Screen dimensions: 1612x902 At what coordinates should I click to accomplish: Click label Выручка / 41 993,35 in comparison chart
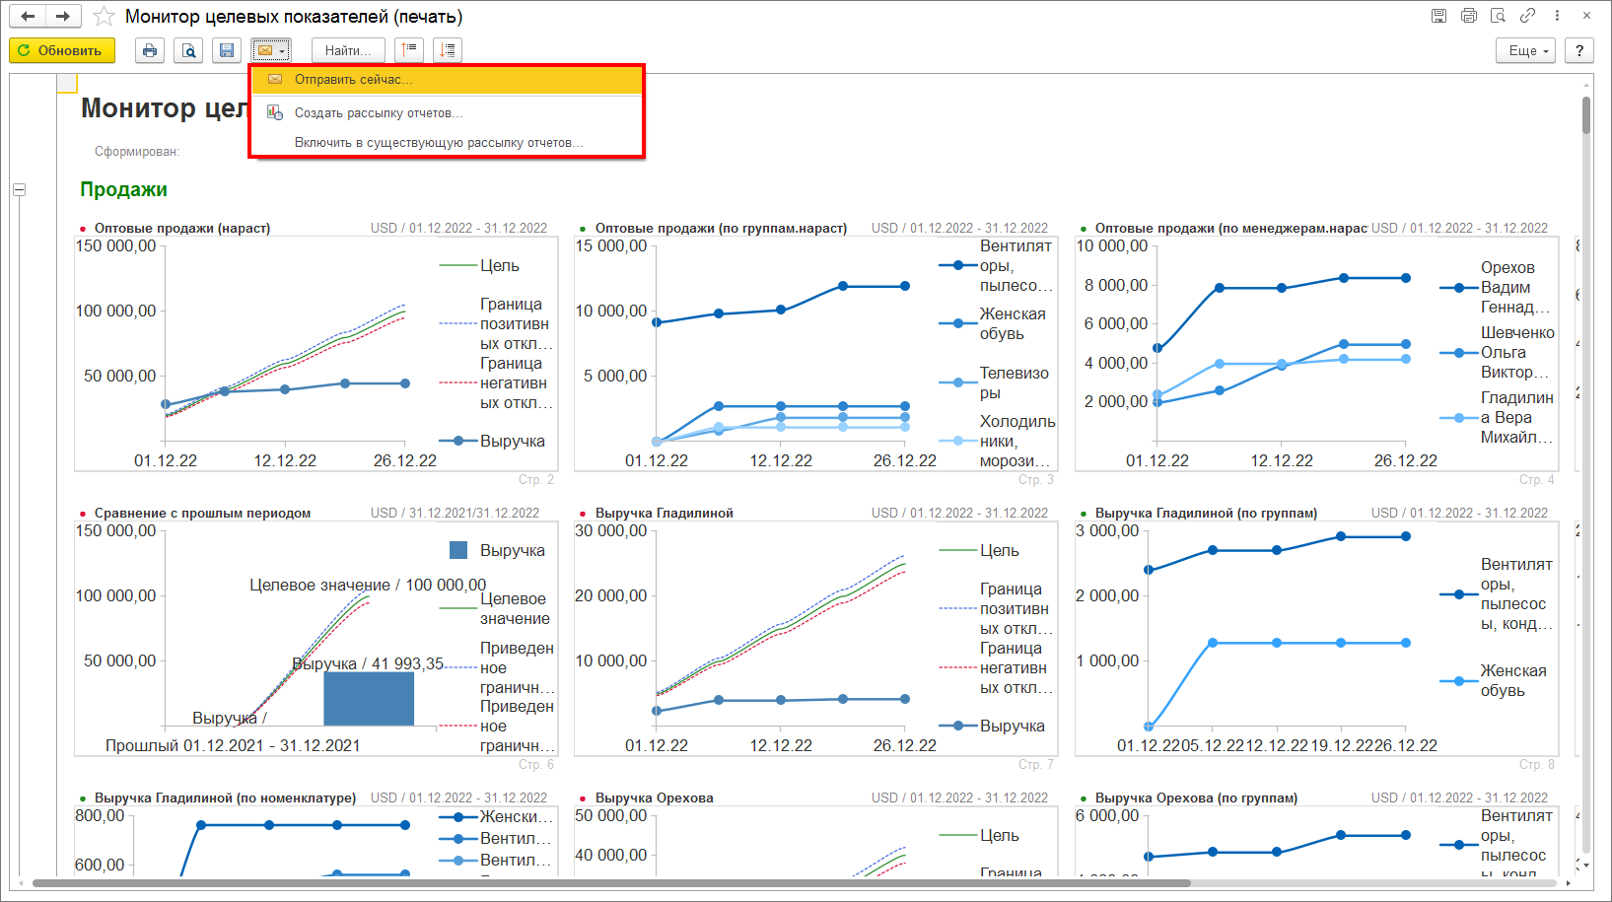(x=368, y=663)
